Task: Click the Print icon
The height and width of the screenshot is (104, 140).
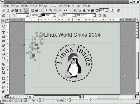Action: point(37,10)
